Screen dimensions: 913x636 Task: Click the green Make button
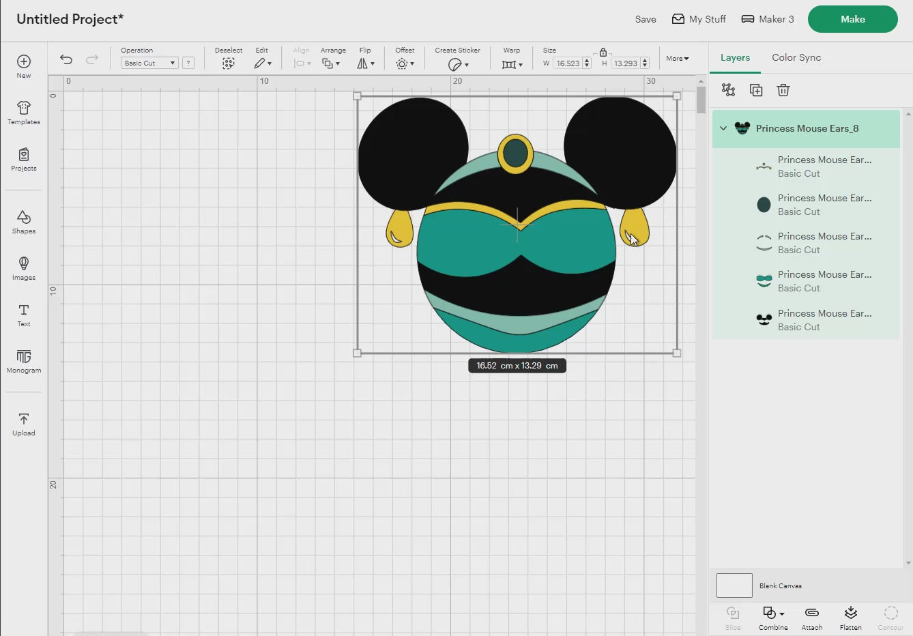coord(852,19)
